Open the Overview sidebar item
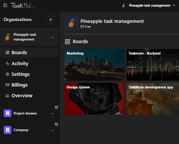Viewport: 179px width, 144px height. click(x=29, y=95)
